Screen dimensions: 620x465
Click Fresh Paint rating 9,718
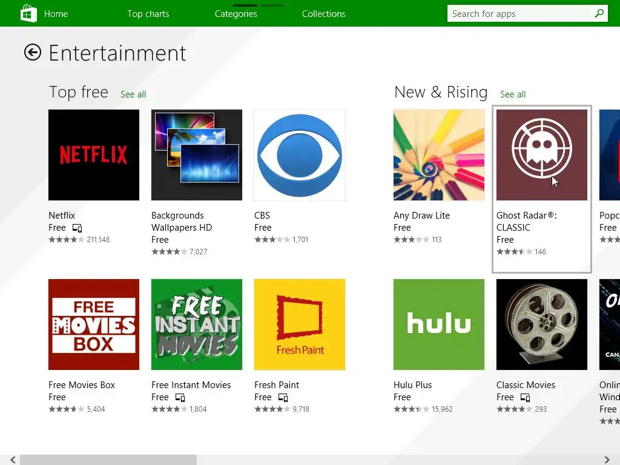tap(282, 409)
